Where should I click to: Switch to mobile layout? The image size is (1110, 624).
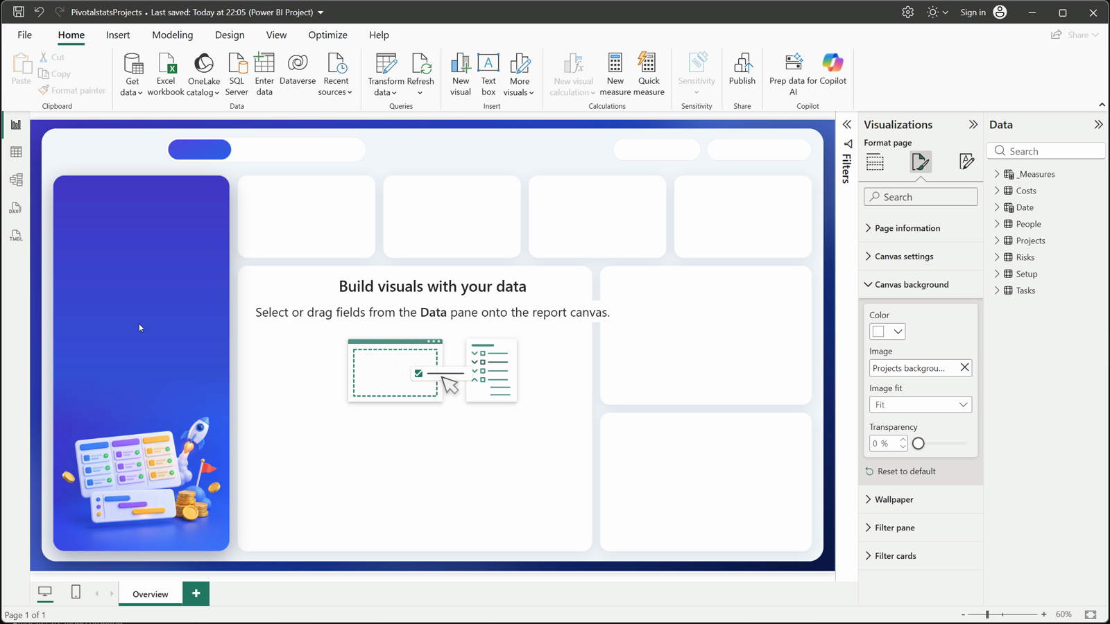pyautogui.click(x=76, y=592)
